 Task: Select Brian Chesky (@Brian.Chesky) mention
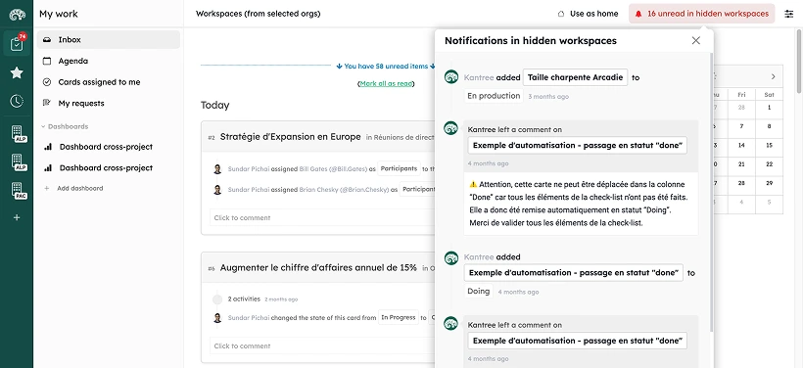coord(344,189)
